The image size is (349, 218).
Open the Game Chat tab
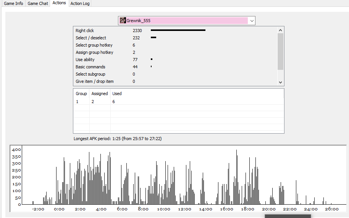click(38, 3)
